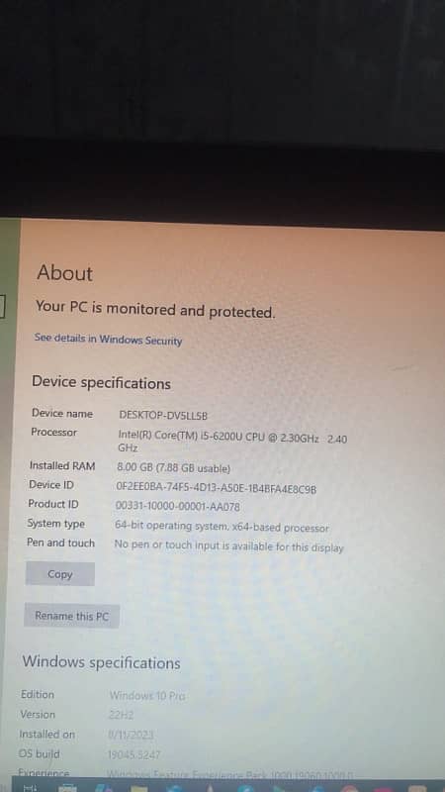Click the No pen or touch input text
This screenshot has height=792, width=445.
[x=228, y=546]
